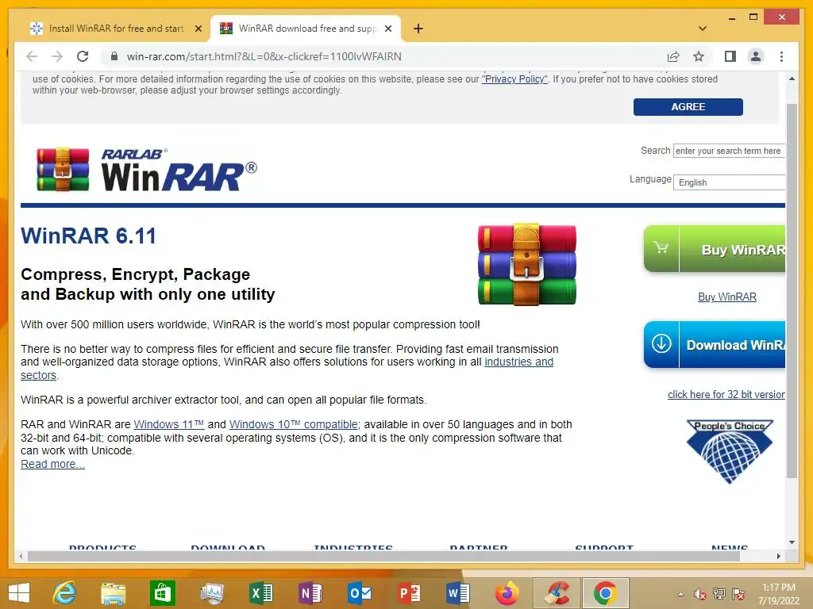813x609 pixels.
Task: Click the horizontal scroll left arrow
Action: (x=20, y=556)
